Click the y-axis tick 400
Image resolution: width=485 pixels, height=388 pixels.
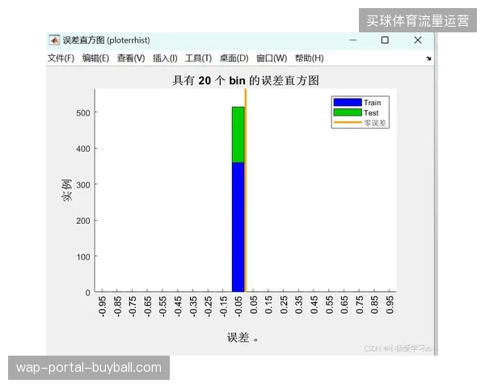83,149
